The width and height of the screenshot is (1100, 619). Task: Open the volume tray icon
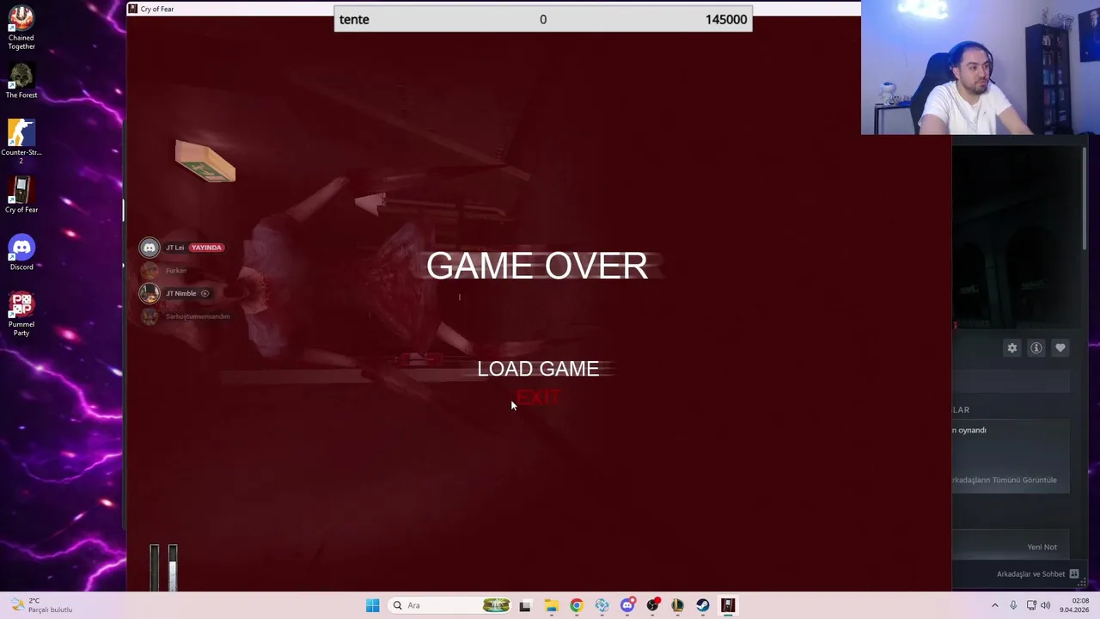tap(1045, 605)
